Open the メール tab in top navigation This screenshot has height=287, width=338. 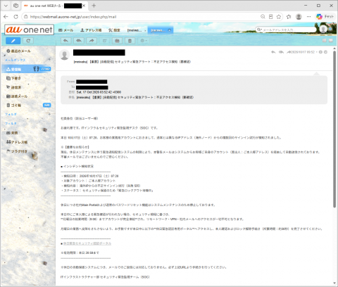click(66, 30)
